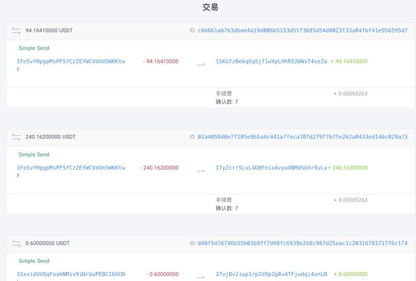The image size is (416, 281).
Task: Open recipient address 17yZcrrSLvL4DBFnixAvyaXBMdSbXr9uLu
Action: coord(271,168)
